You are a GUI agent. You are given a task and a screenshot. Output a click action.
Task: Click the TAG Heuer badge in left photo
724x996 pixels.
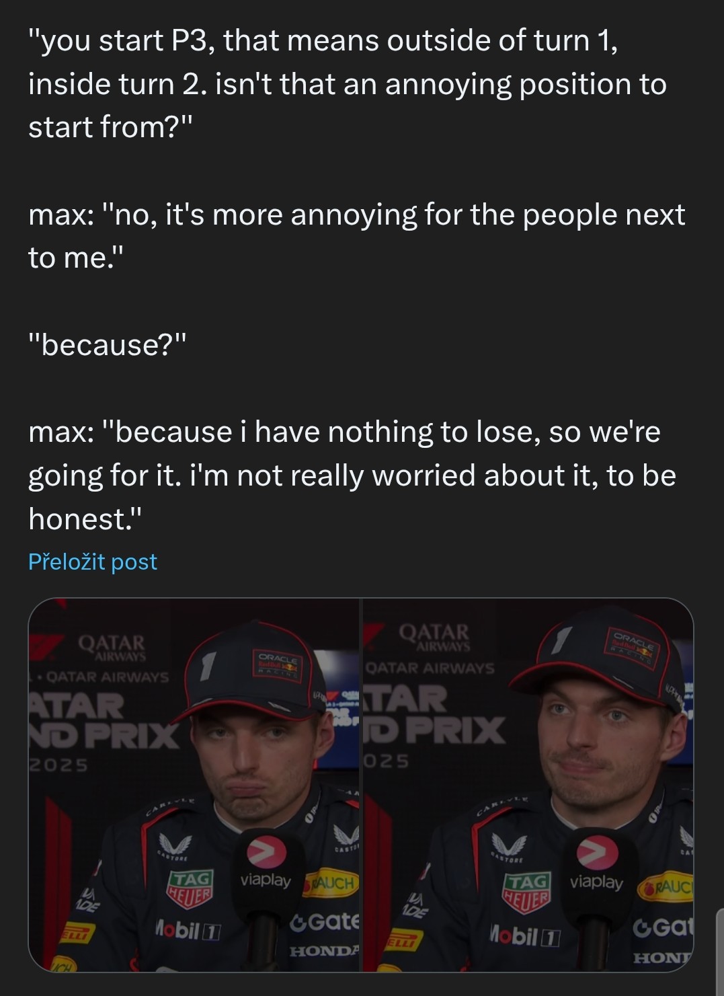tap(190, 890)
